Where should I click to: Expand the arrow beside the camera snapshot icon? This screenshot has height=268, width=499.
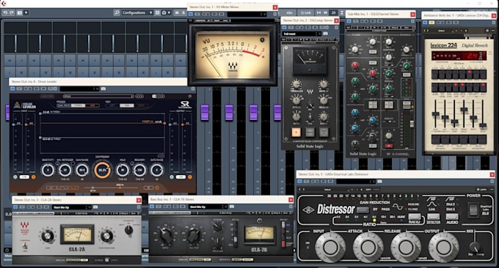click(x=168, y=12)
